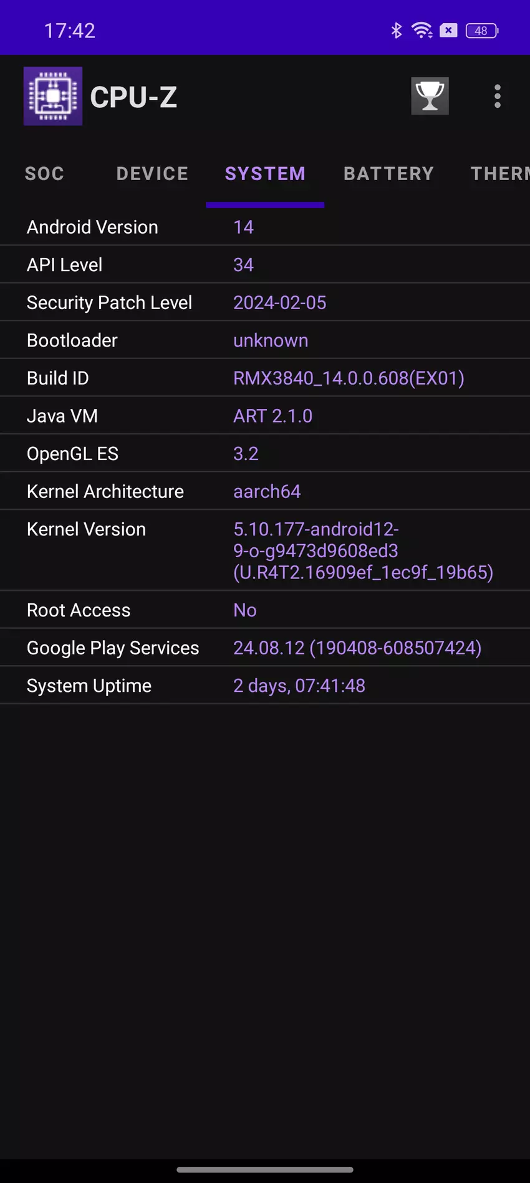Select the Security Patch Level value
The width and height of the screenshot is (530, 1183).
279,302
